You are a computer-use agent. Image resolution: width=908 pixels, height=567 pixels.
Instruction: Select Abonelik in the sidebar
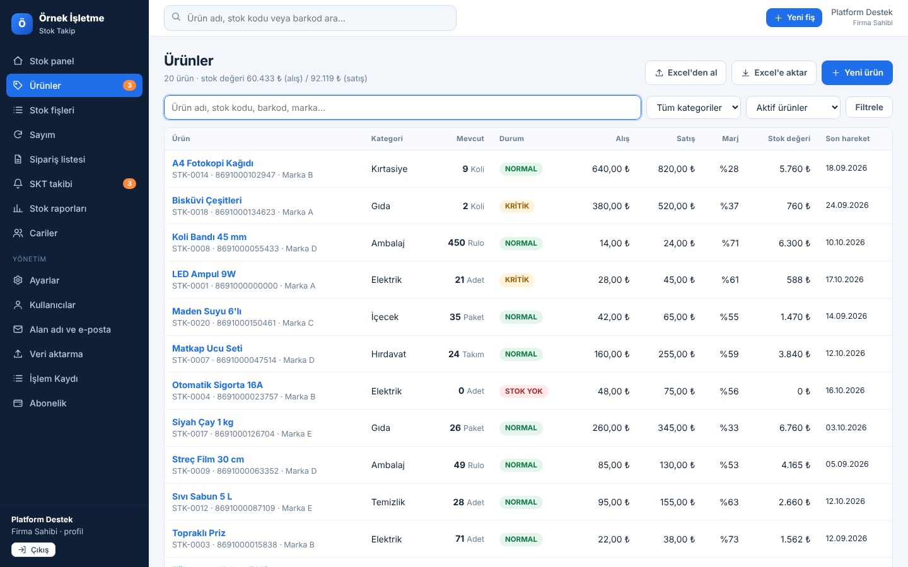click(74, 403)
